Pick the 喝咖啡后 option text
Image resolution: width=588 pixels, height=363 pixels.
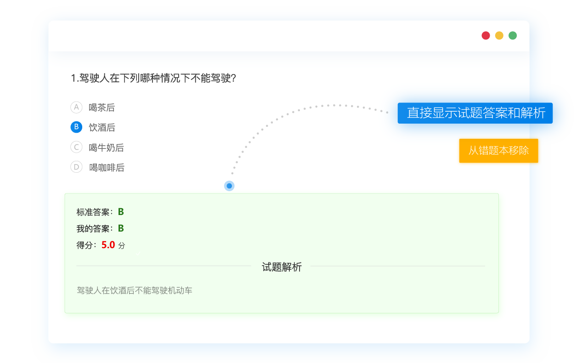(x=107, y=168)
